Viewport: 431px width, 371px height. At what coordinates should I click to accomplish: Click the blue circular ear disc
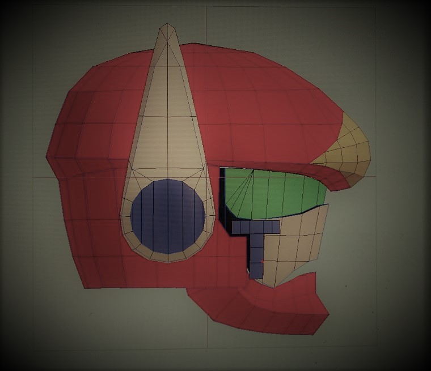(x=168, y=216)
